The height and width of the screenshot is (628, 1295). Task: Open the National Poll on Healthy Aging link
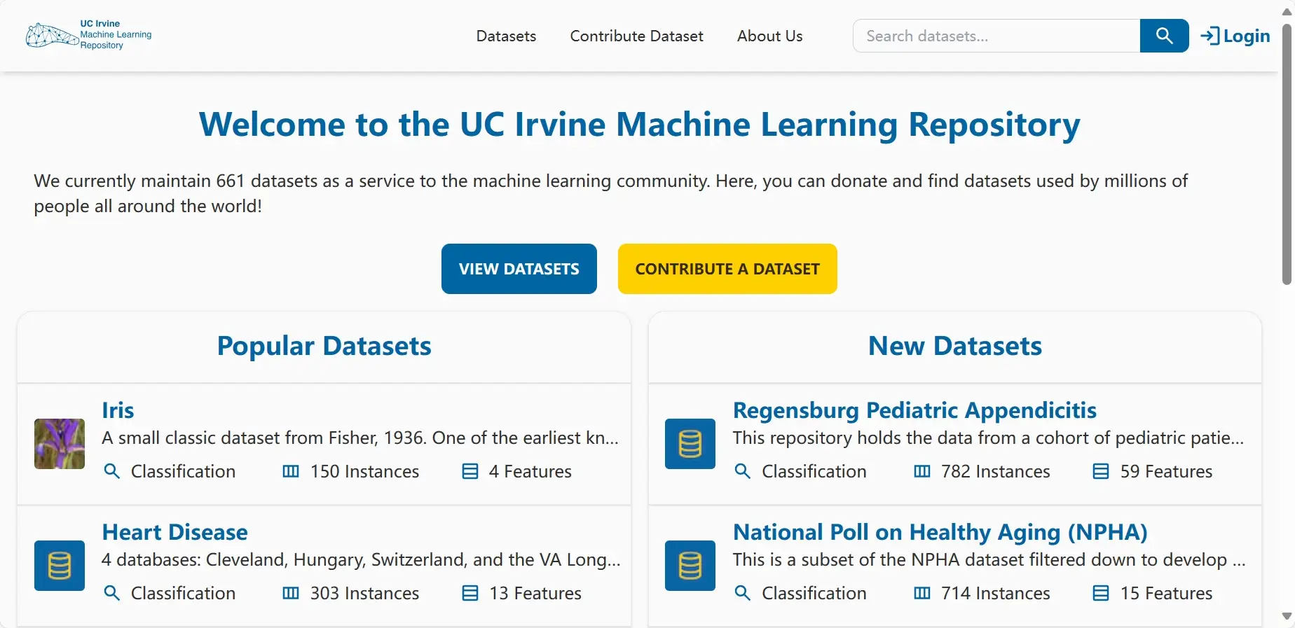coord(940,532)
